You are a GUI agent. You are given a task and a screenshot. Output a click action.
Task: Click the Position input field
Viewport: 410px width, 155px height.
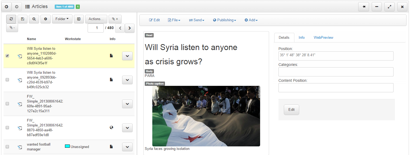tap(336, 56)
